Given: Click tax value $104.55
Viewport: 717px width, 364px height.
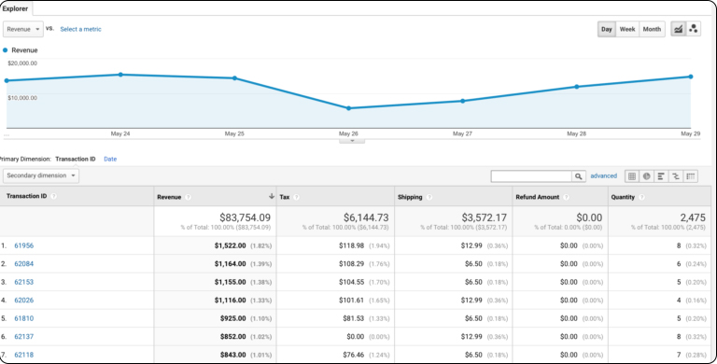Looking at the screenshot, I should click(x=352, y=282).
